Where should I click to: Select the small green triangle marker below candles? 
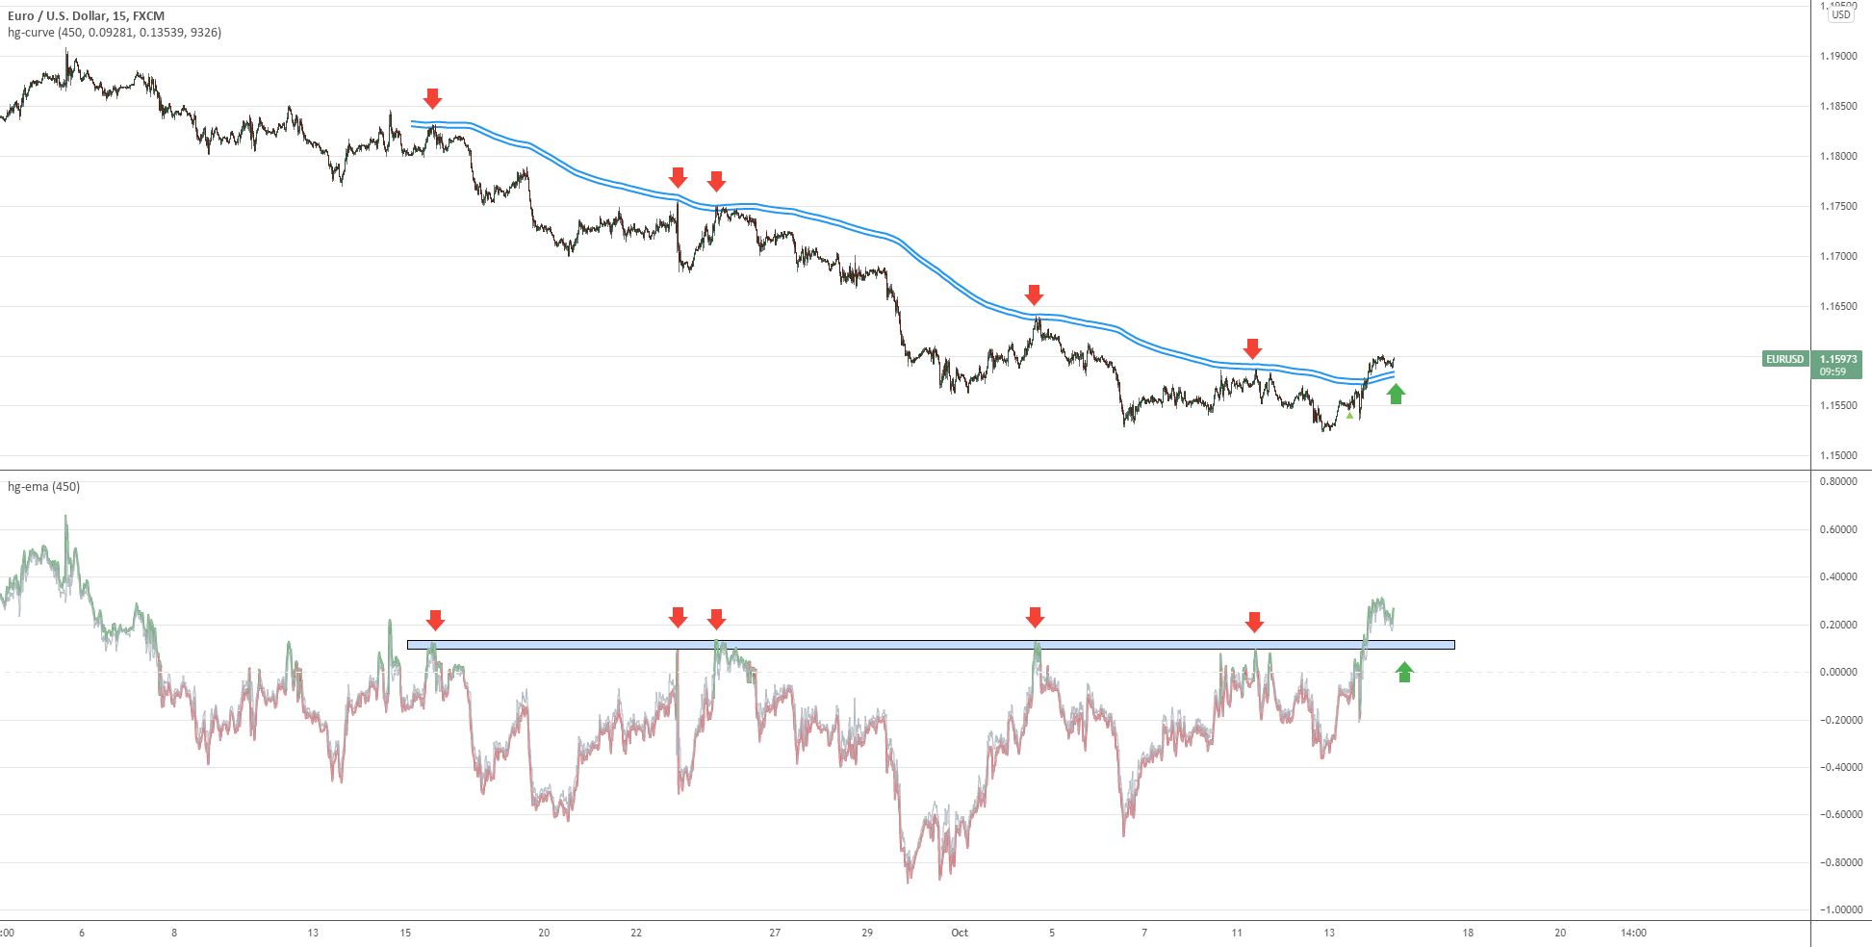1349,416
